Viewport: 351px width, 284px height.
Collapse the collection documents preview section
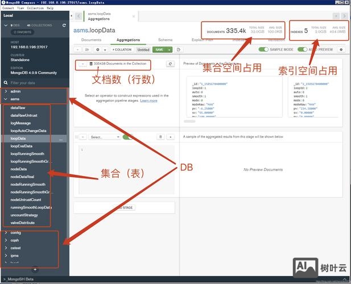point(82,64)
